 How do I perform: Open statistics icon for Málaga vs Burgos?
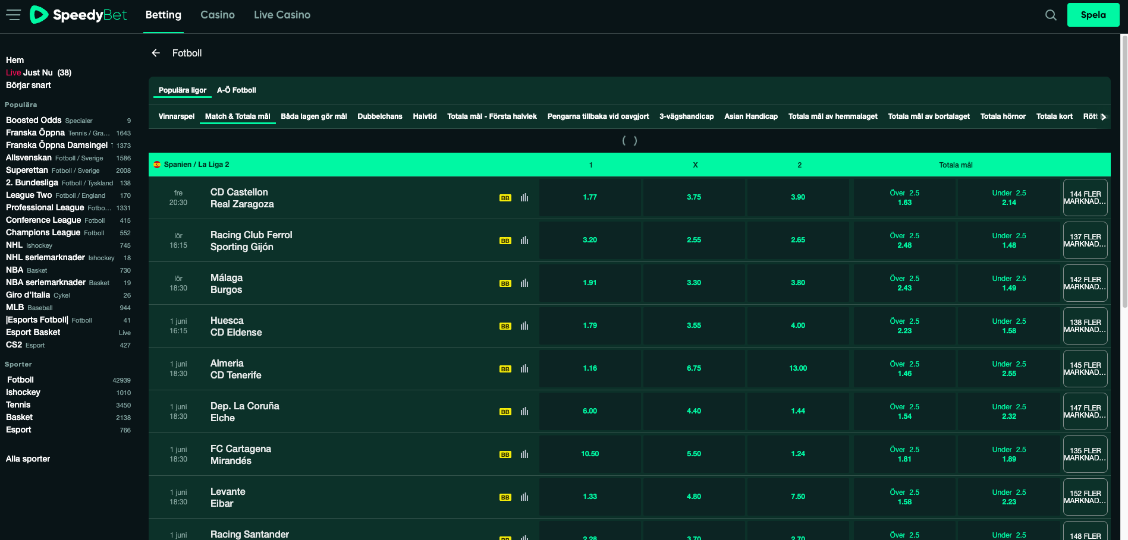pos(524,283)
